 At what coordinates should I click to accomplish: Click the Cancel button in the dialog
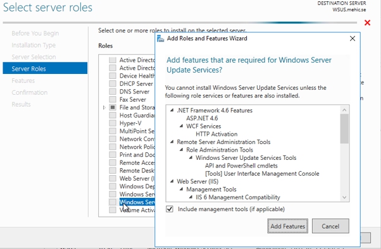click(330, 226)
